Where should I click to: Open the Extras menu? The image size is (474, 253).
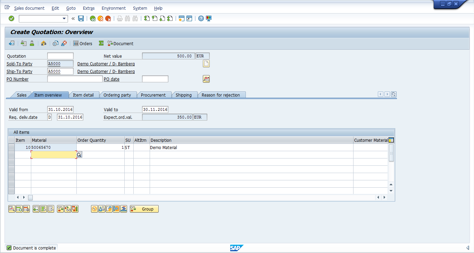(x=89, y=8)
